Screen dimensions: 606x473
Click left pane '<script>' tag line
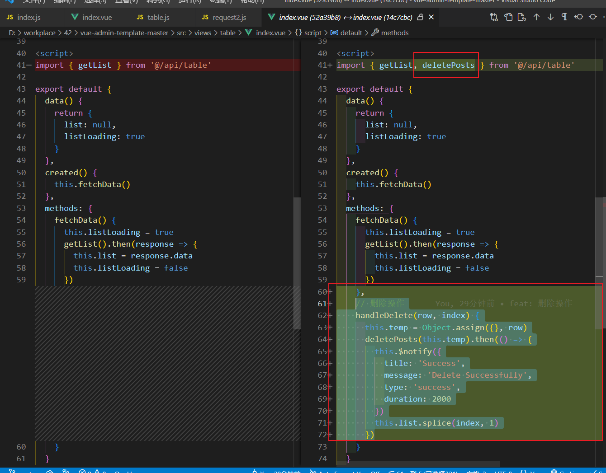tap(54, 53)
